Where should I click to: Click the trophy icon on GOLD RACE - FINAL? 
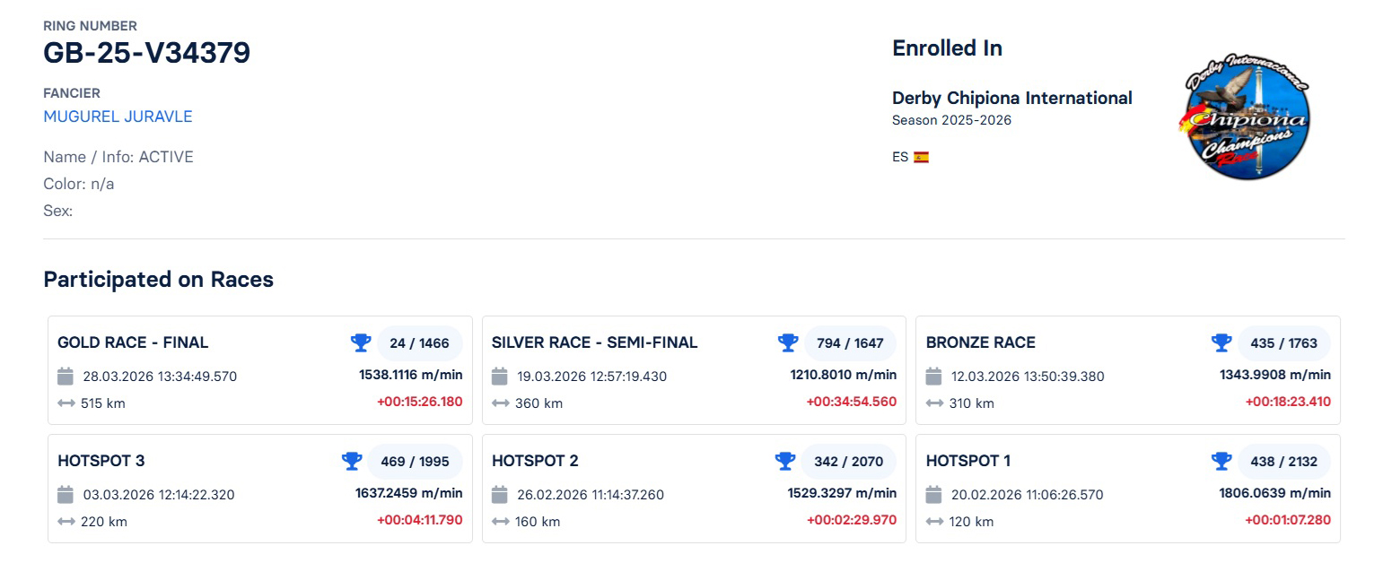pyautogui.click(x=361, y=342)
